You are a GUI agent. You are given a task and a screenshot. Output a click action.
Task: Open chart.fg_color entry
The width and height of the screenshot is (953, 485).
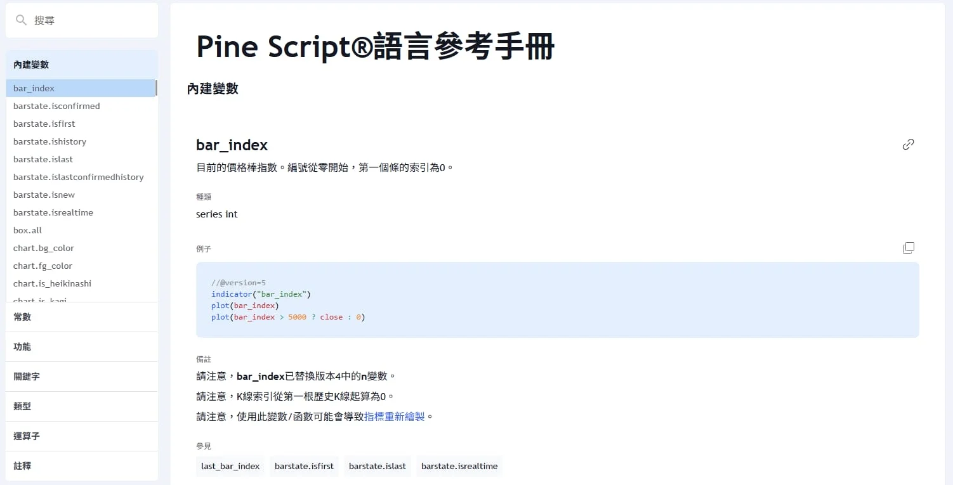[x=80, y=266]
